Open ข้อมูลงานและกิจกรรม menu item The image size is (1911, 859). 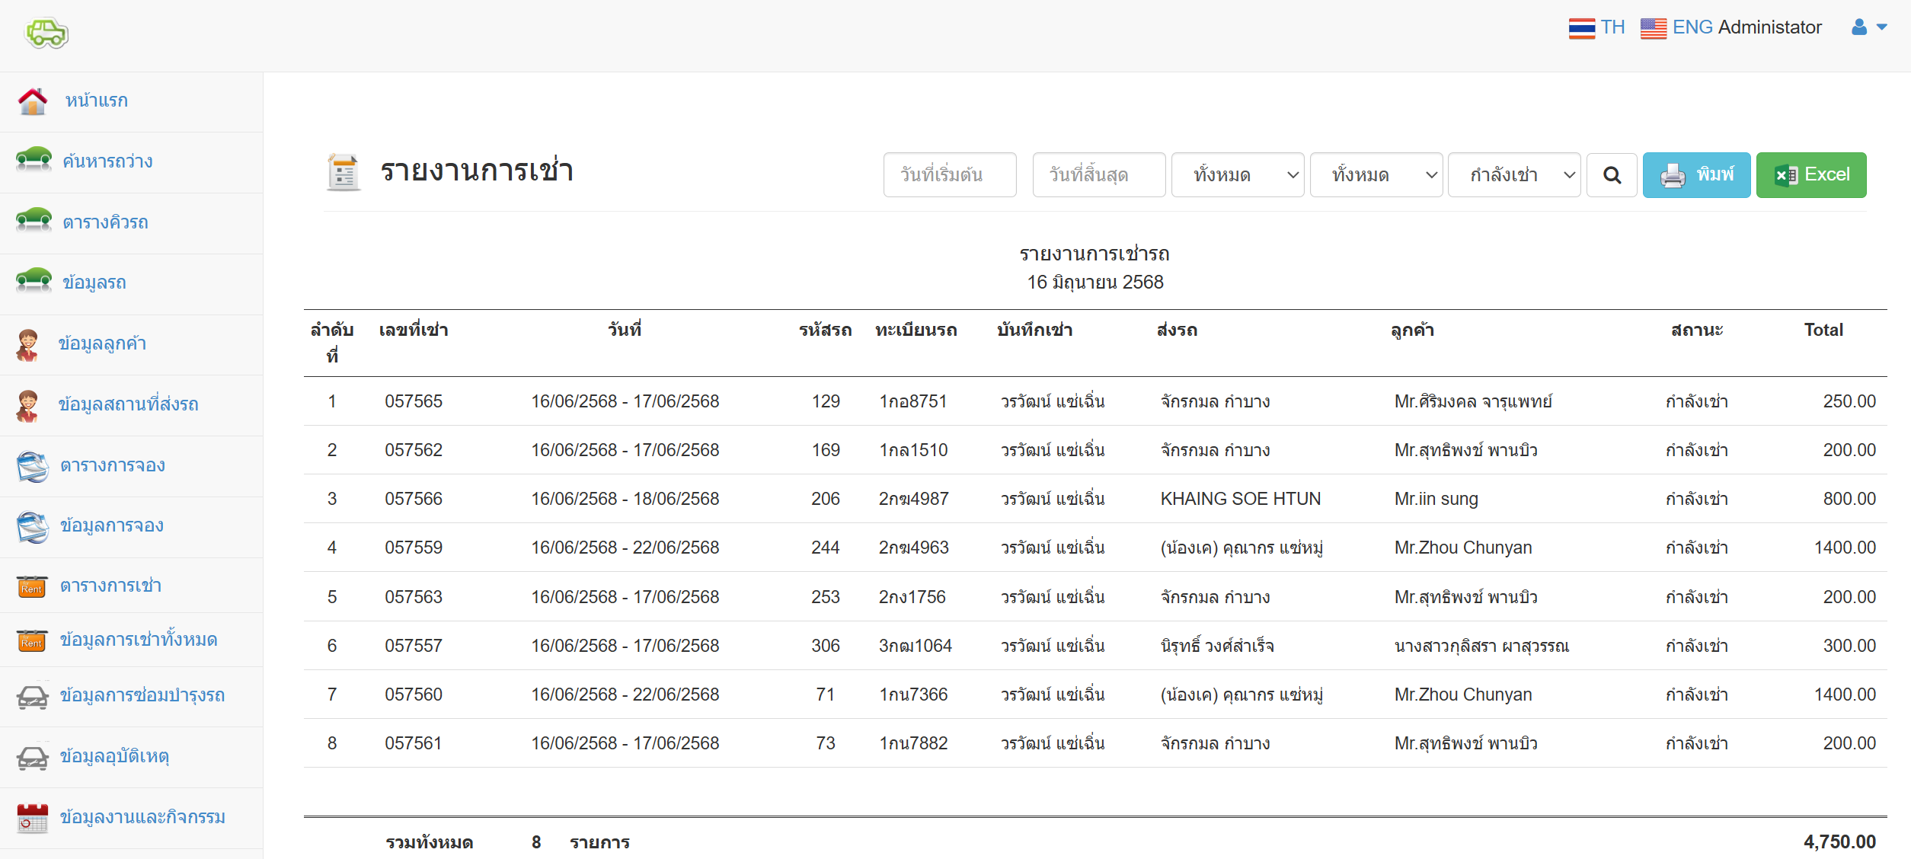click(x=142, y=817)
